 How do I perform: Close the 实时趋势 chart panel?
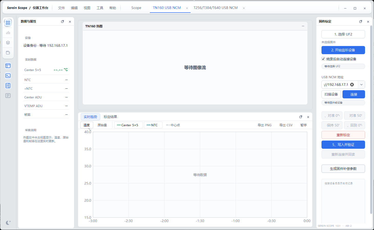[x=308, y=117]
